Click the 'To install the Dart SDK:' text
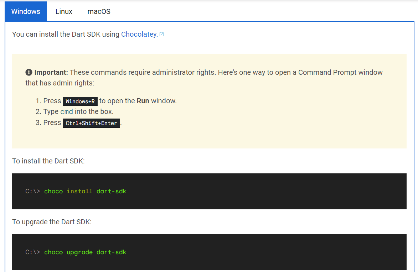 48,161
